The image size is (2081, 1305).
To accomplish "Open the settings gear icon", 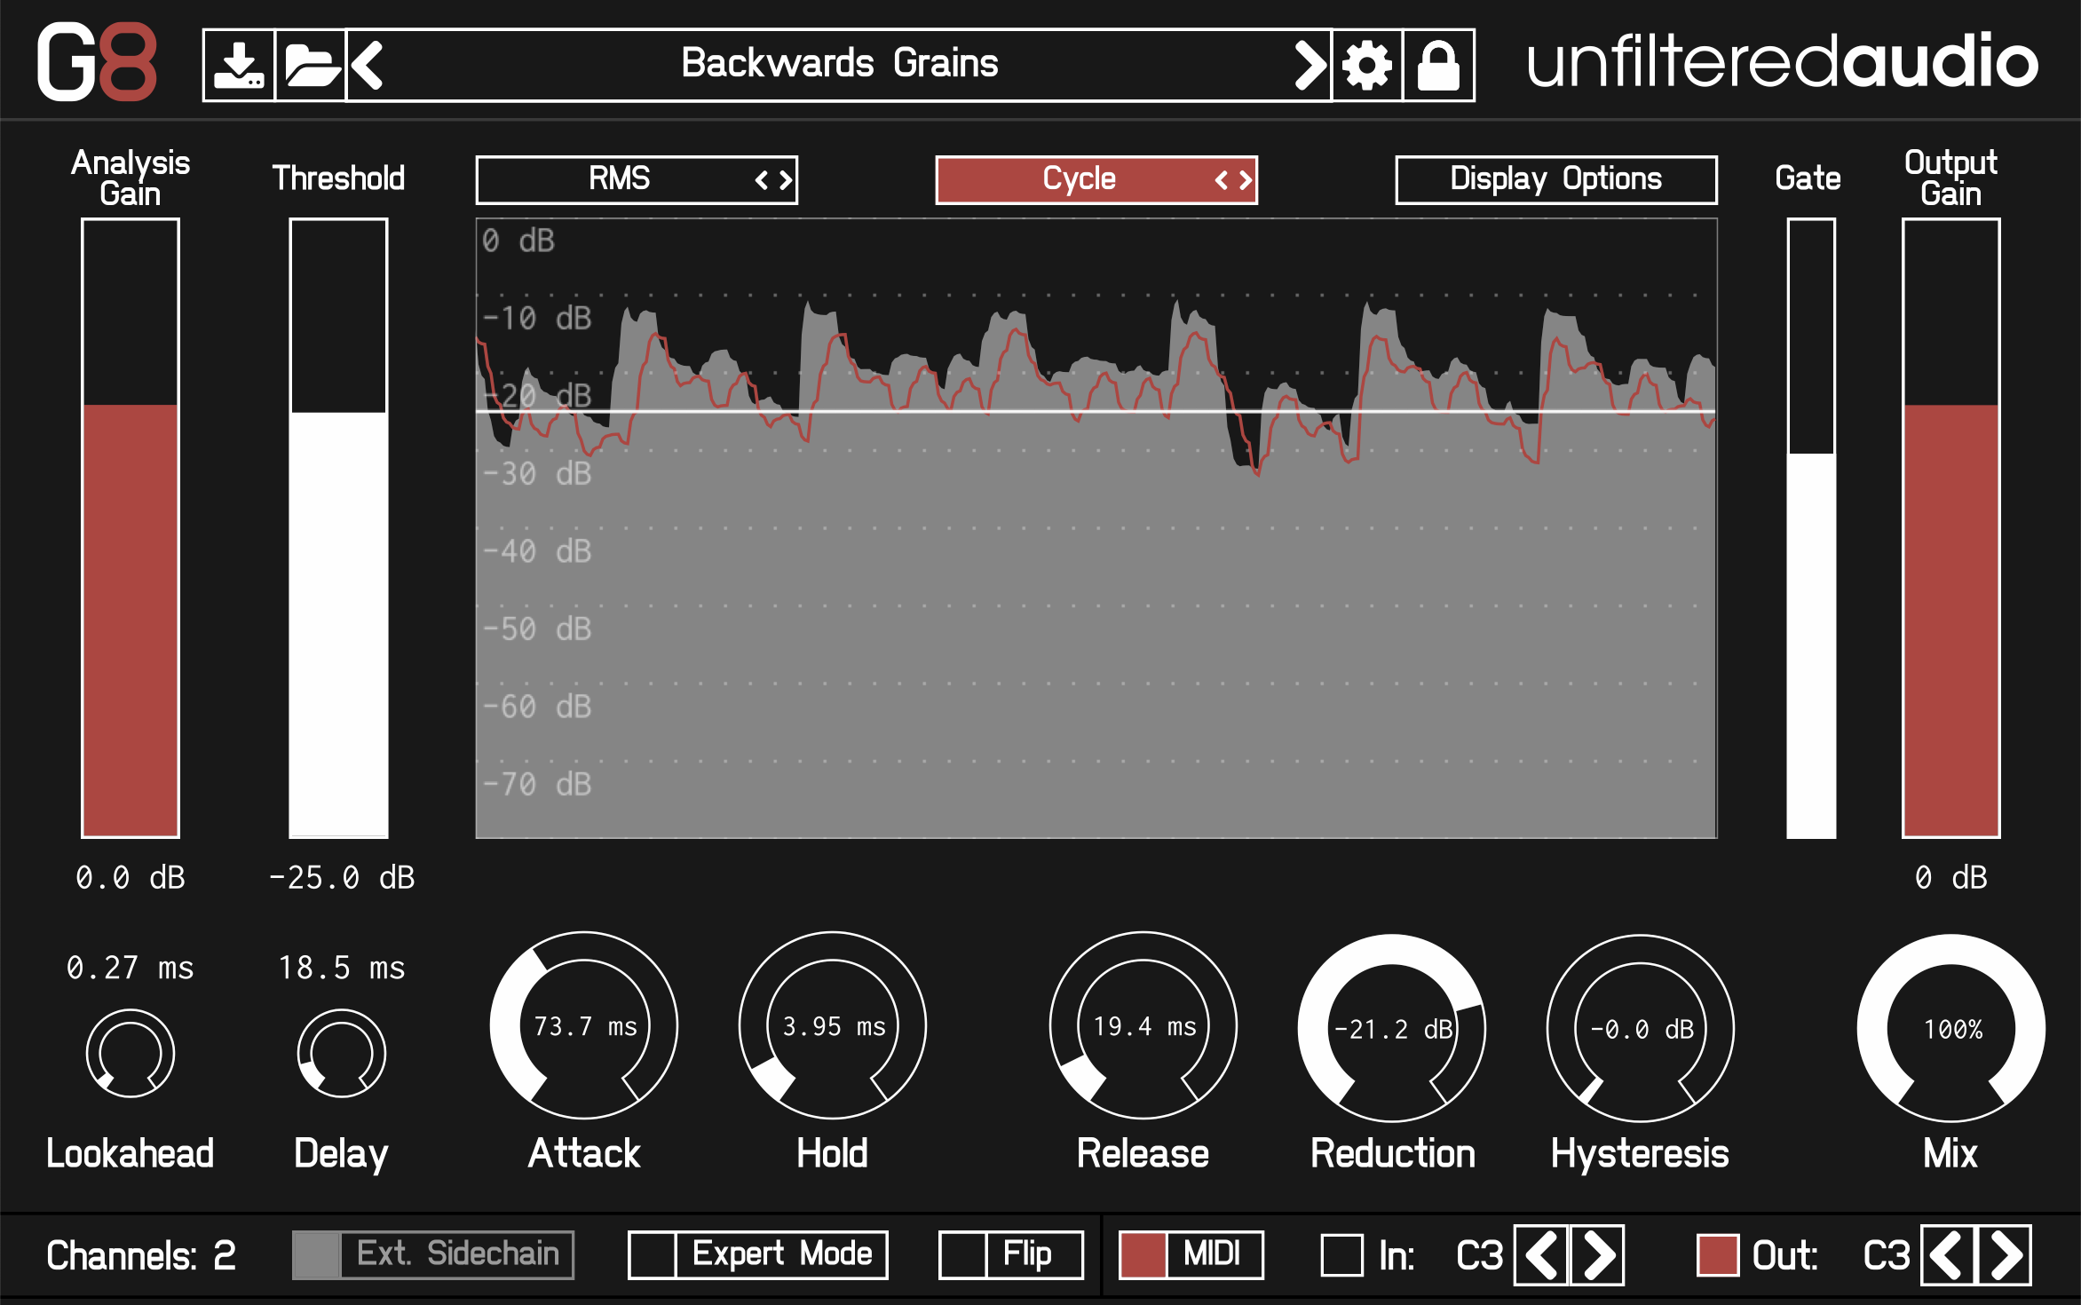I will (1365, 63).
